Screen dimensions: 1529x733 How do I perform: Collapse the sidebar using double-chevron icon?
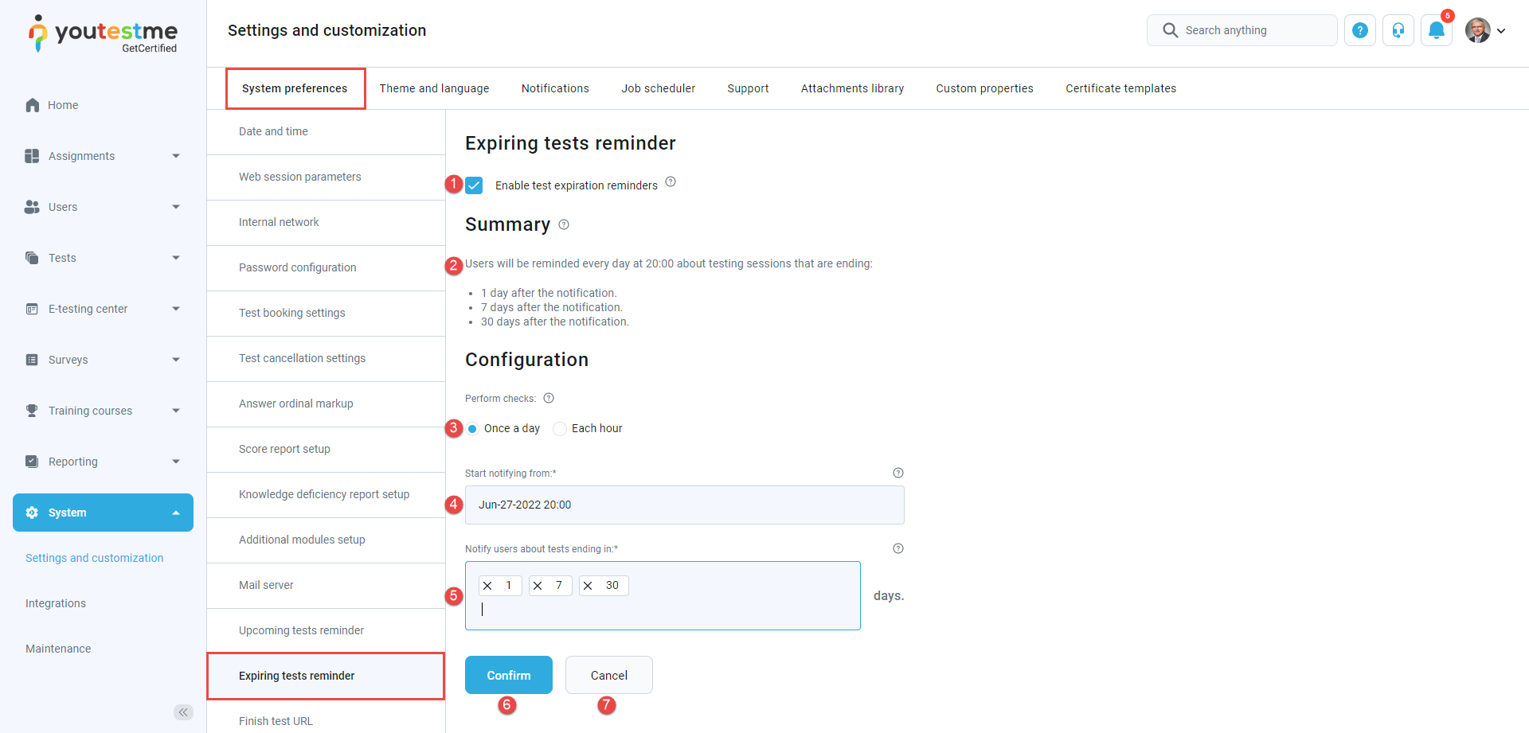click(183, 712)
